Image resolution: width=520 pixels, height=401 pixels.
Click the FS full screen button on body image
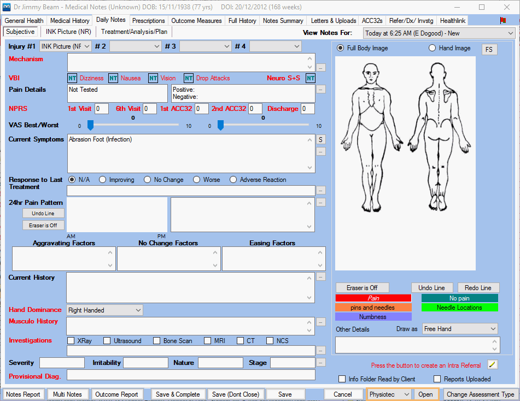click(489, 49)
